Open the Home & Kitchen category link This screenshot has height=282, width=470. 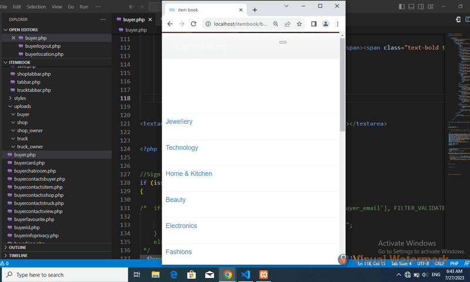point(189,173)
